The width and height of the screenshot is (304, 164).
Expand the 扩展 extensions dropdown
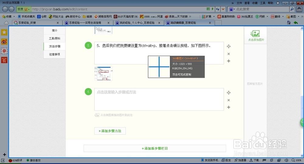[214, 17]
